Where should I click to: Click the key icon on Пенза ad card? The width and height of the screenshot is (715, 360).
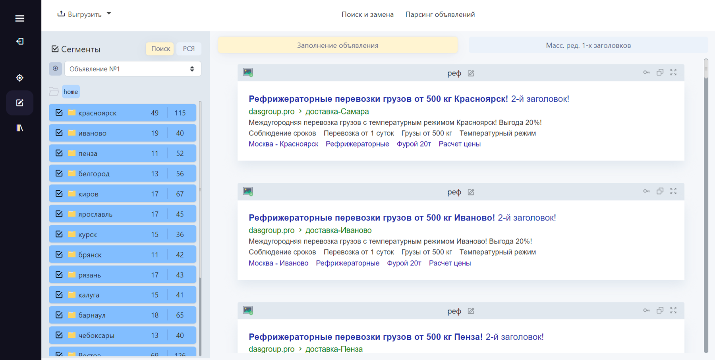pos(646,310)
